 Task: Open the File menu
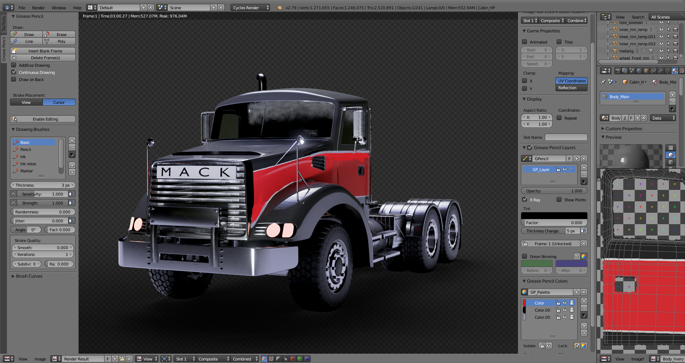pyautogui.click(x=22, y=7)
